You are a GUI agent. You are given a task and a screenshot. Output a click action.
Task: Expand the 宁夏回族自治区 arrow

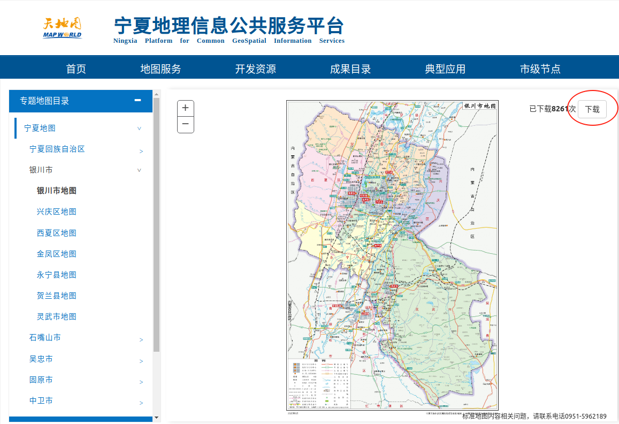point(141,152)
